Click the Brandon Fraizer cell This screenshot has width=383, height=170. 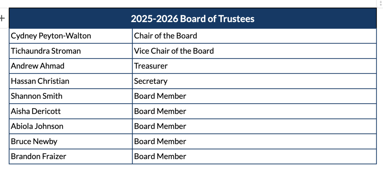(71, 156)
